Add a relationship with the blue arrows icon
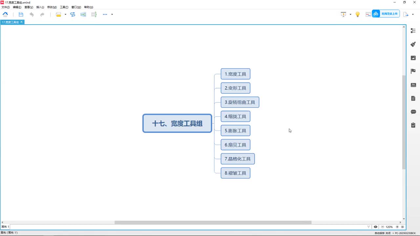Image resolution: width=420 pixels, height=236 pixels. [73, 14]
